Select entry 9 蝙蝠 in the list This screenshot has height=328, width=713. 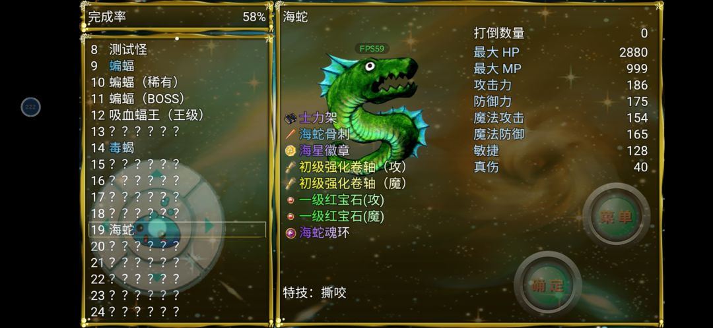pyautogui.click(x=177, y=66)
